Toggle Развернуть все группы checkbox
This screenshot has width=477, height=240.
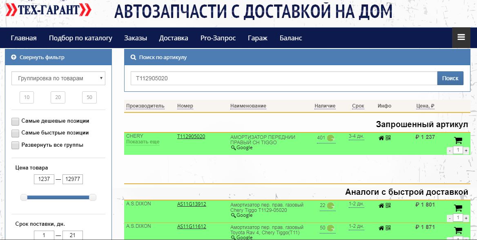15,145
